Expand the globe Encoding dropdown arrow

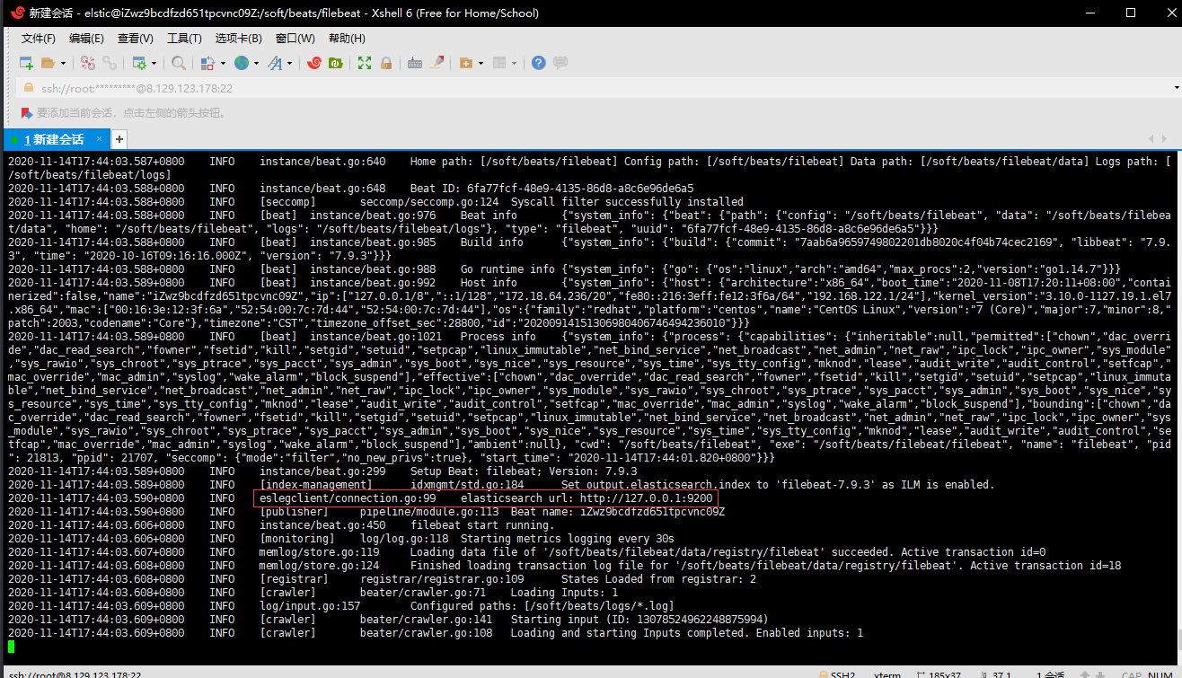click(x=256, y=63)
